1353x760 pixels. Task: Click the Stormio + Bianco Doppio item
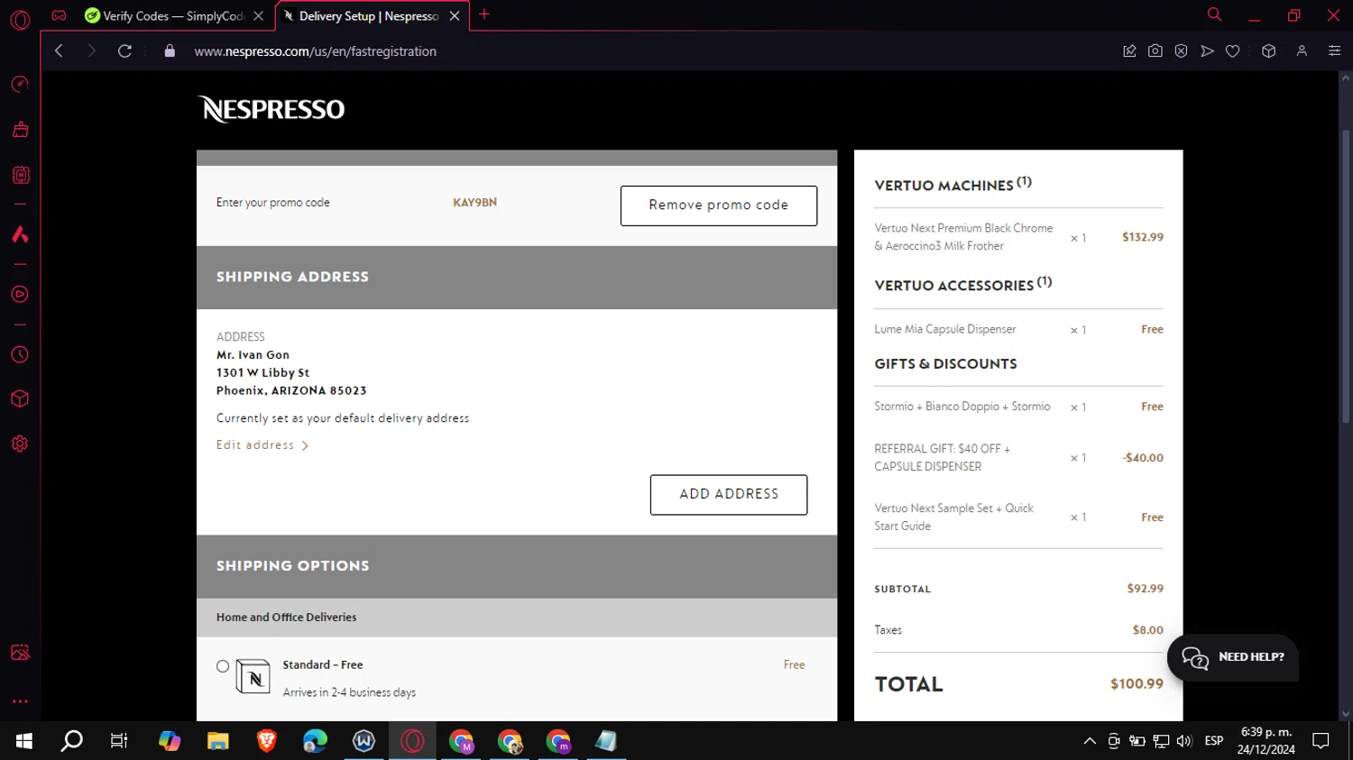point(962,407)
